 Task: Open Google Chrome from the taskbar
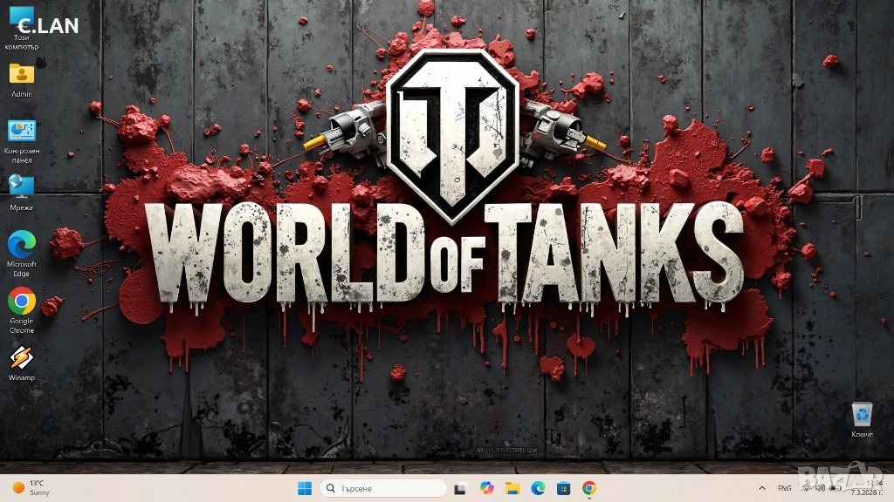click(589, 488)
